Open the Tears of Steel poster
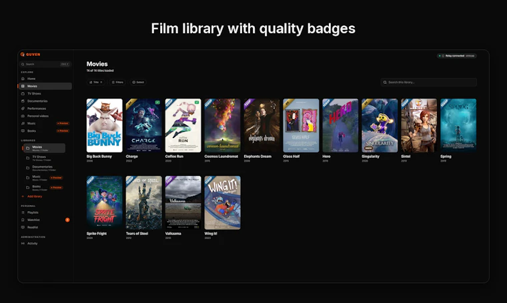This screenshot has height=303, width=507. click(x=144, y=202)
